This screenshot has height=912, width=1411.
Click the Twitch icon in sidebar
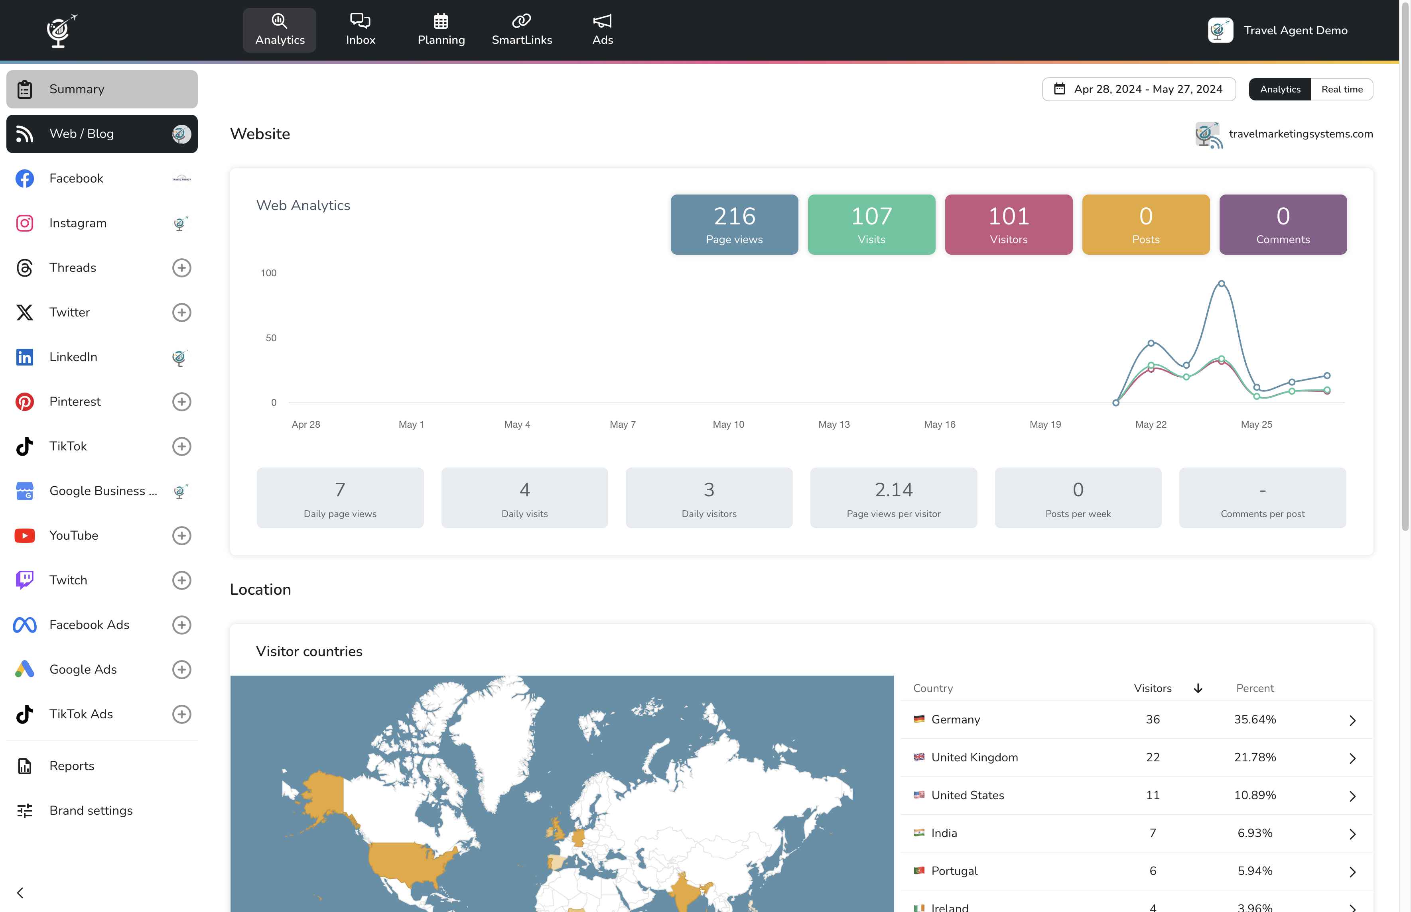24,580
